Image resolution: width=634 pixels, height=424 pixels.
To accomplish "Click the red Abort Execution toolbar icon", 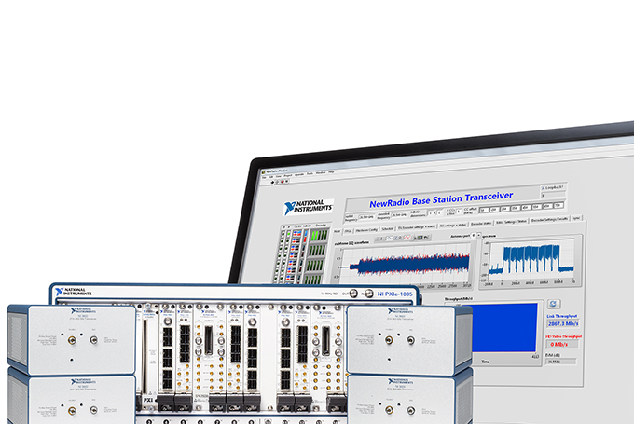I will coord(283,182).
